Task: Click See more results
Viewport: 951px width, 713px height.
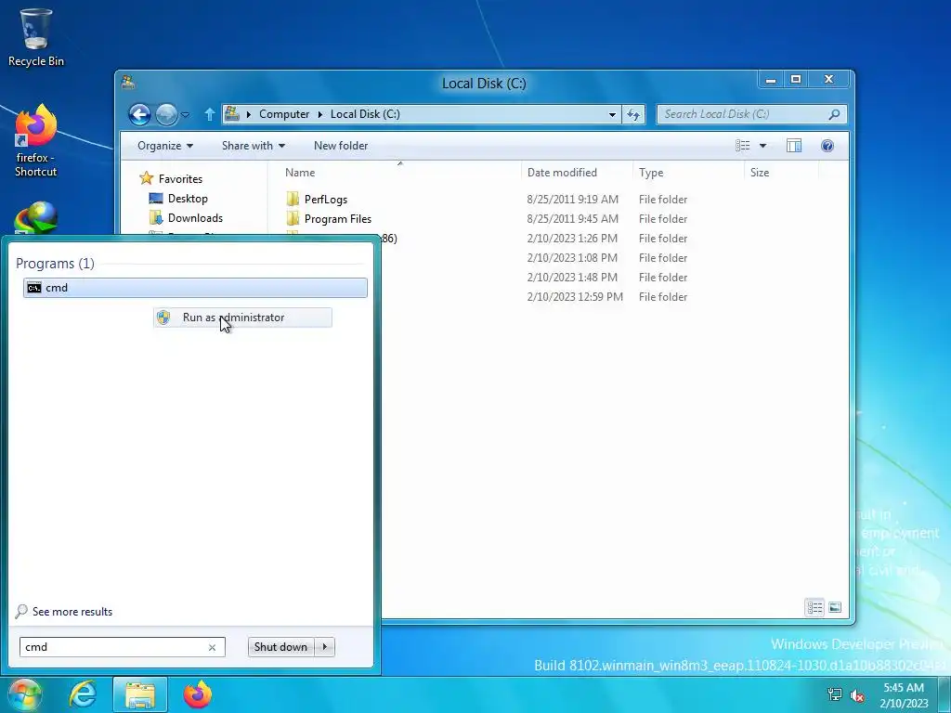Action: 72,612
